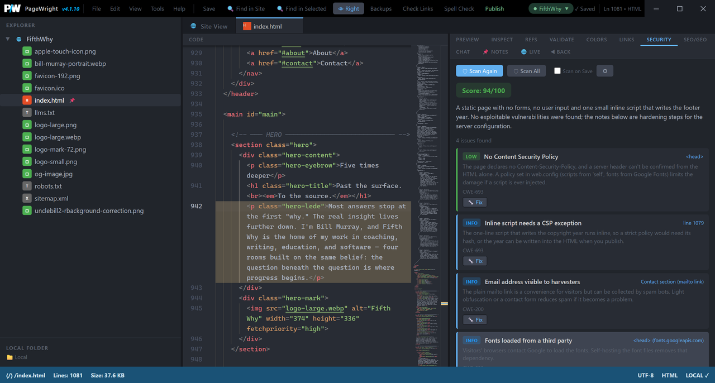Click the <head> (fonts.googleapis.com) reference link
Viewport: 715px width, 383px height.
[x=669, y=341]
